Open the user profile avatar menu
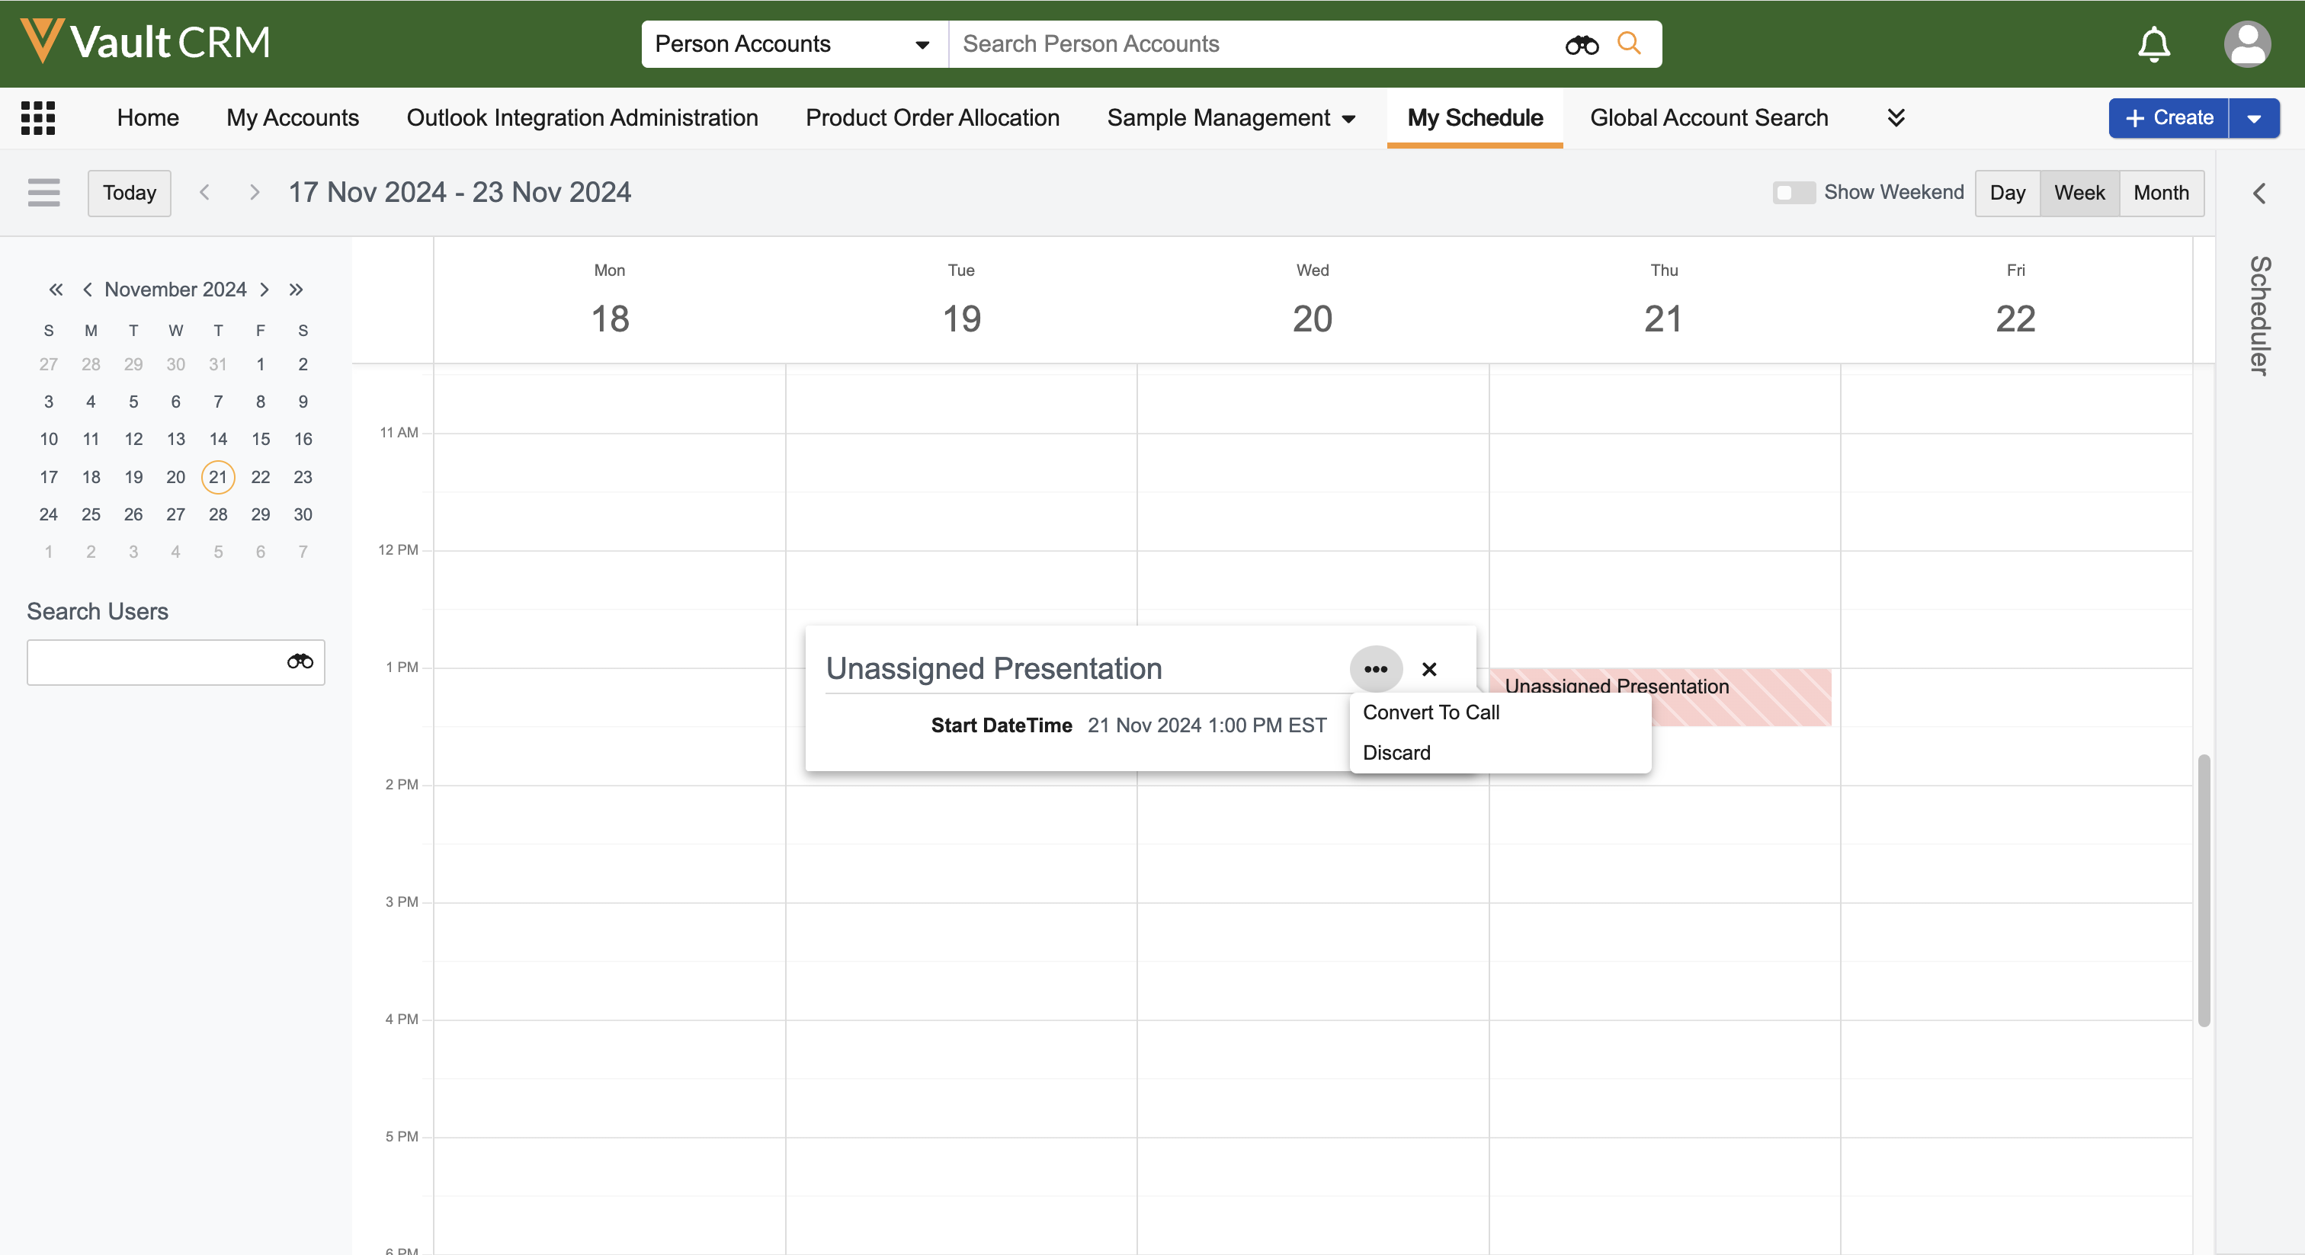2305x1255 pixels. (2246, 44)
